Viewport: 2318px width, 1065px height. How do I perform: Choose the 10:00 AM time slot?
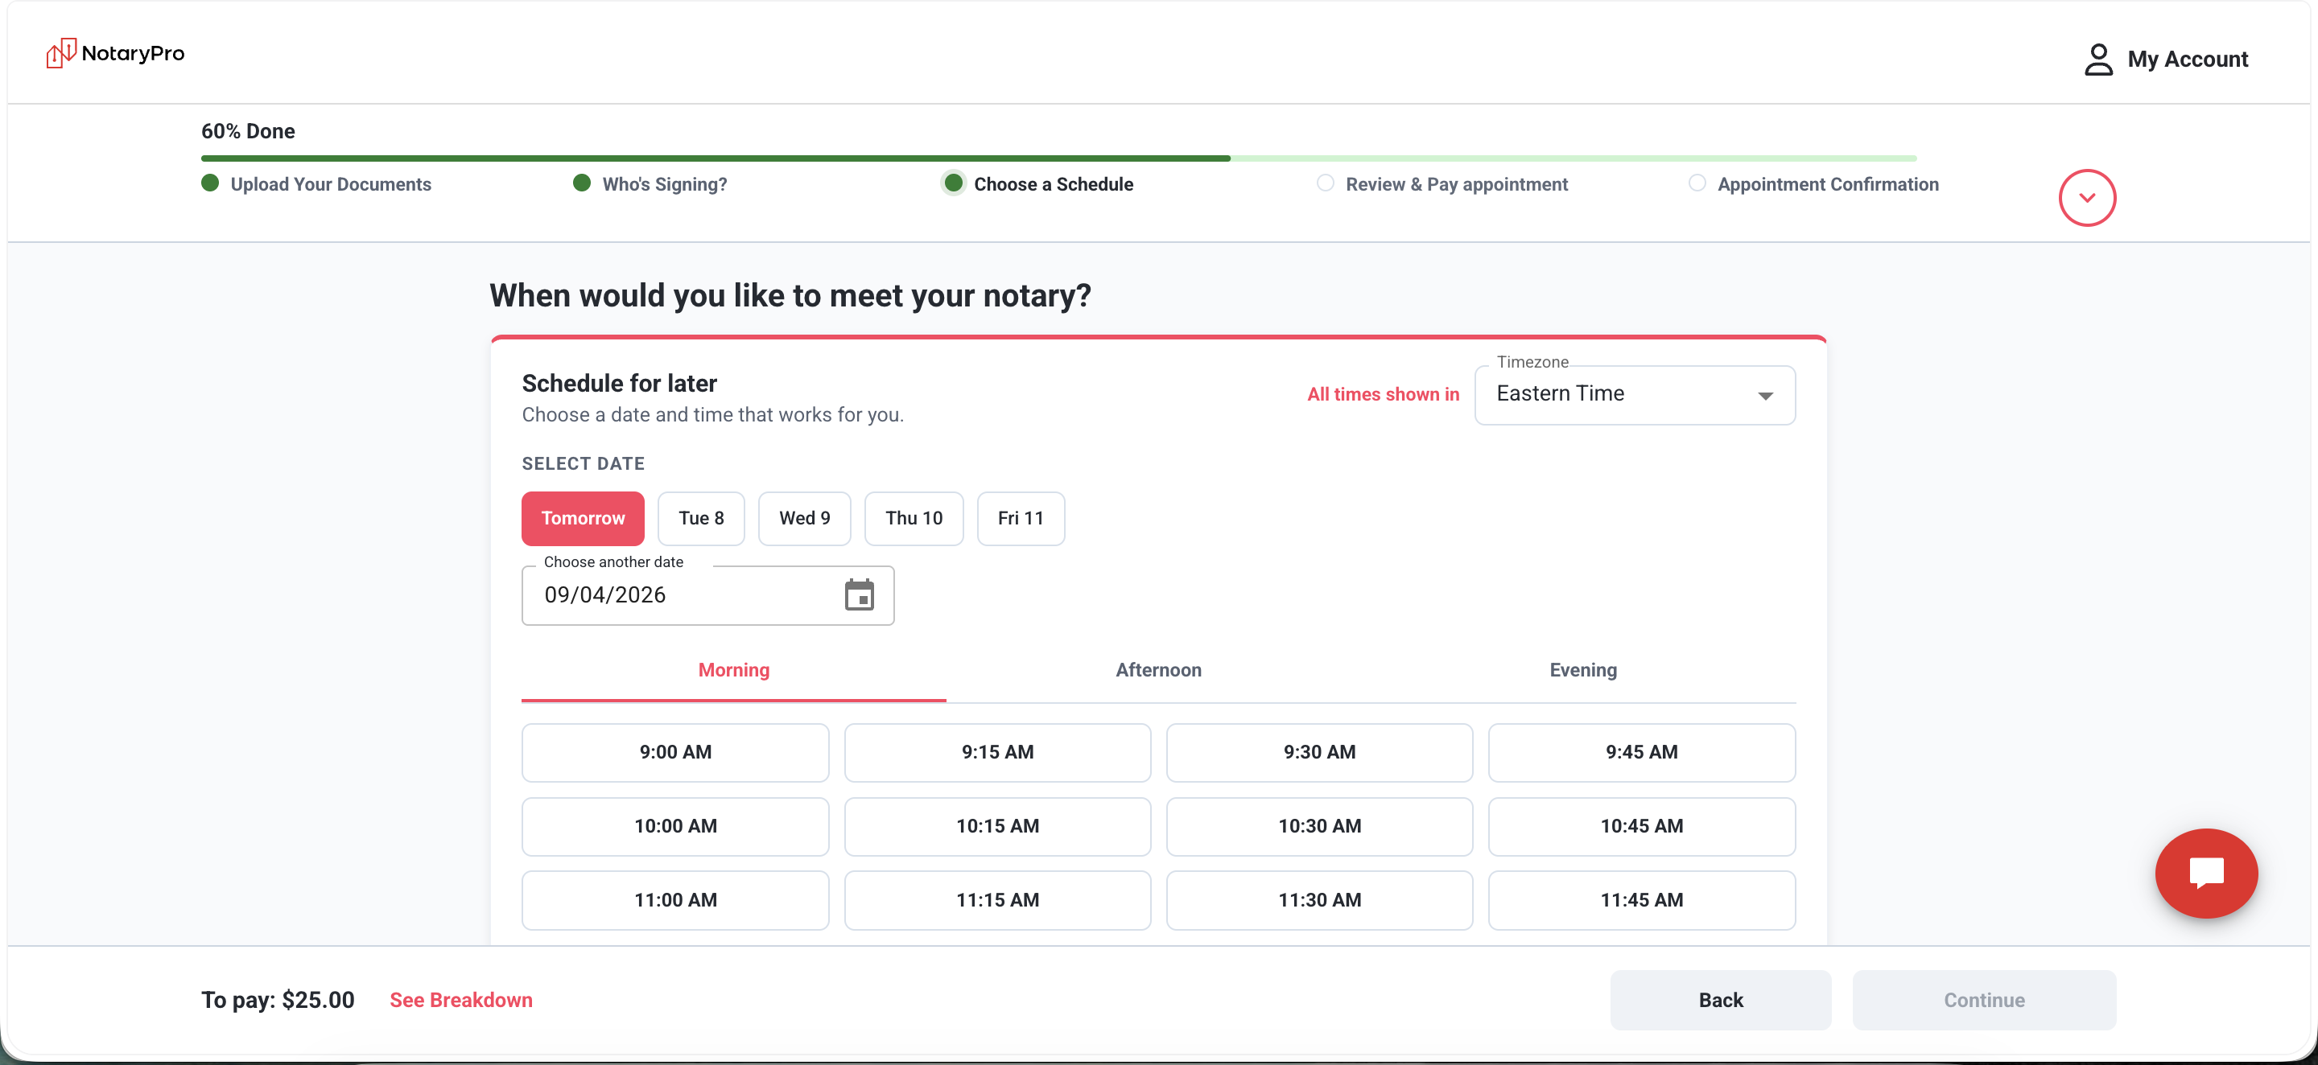pyautogui.click(x=675, y=826)
